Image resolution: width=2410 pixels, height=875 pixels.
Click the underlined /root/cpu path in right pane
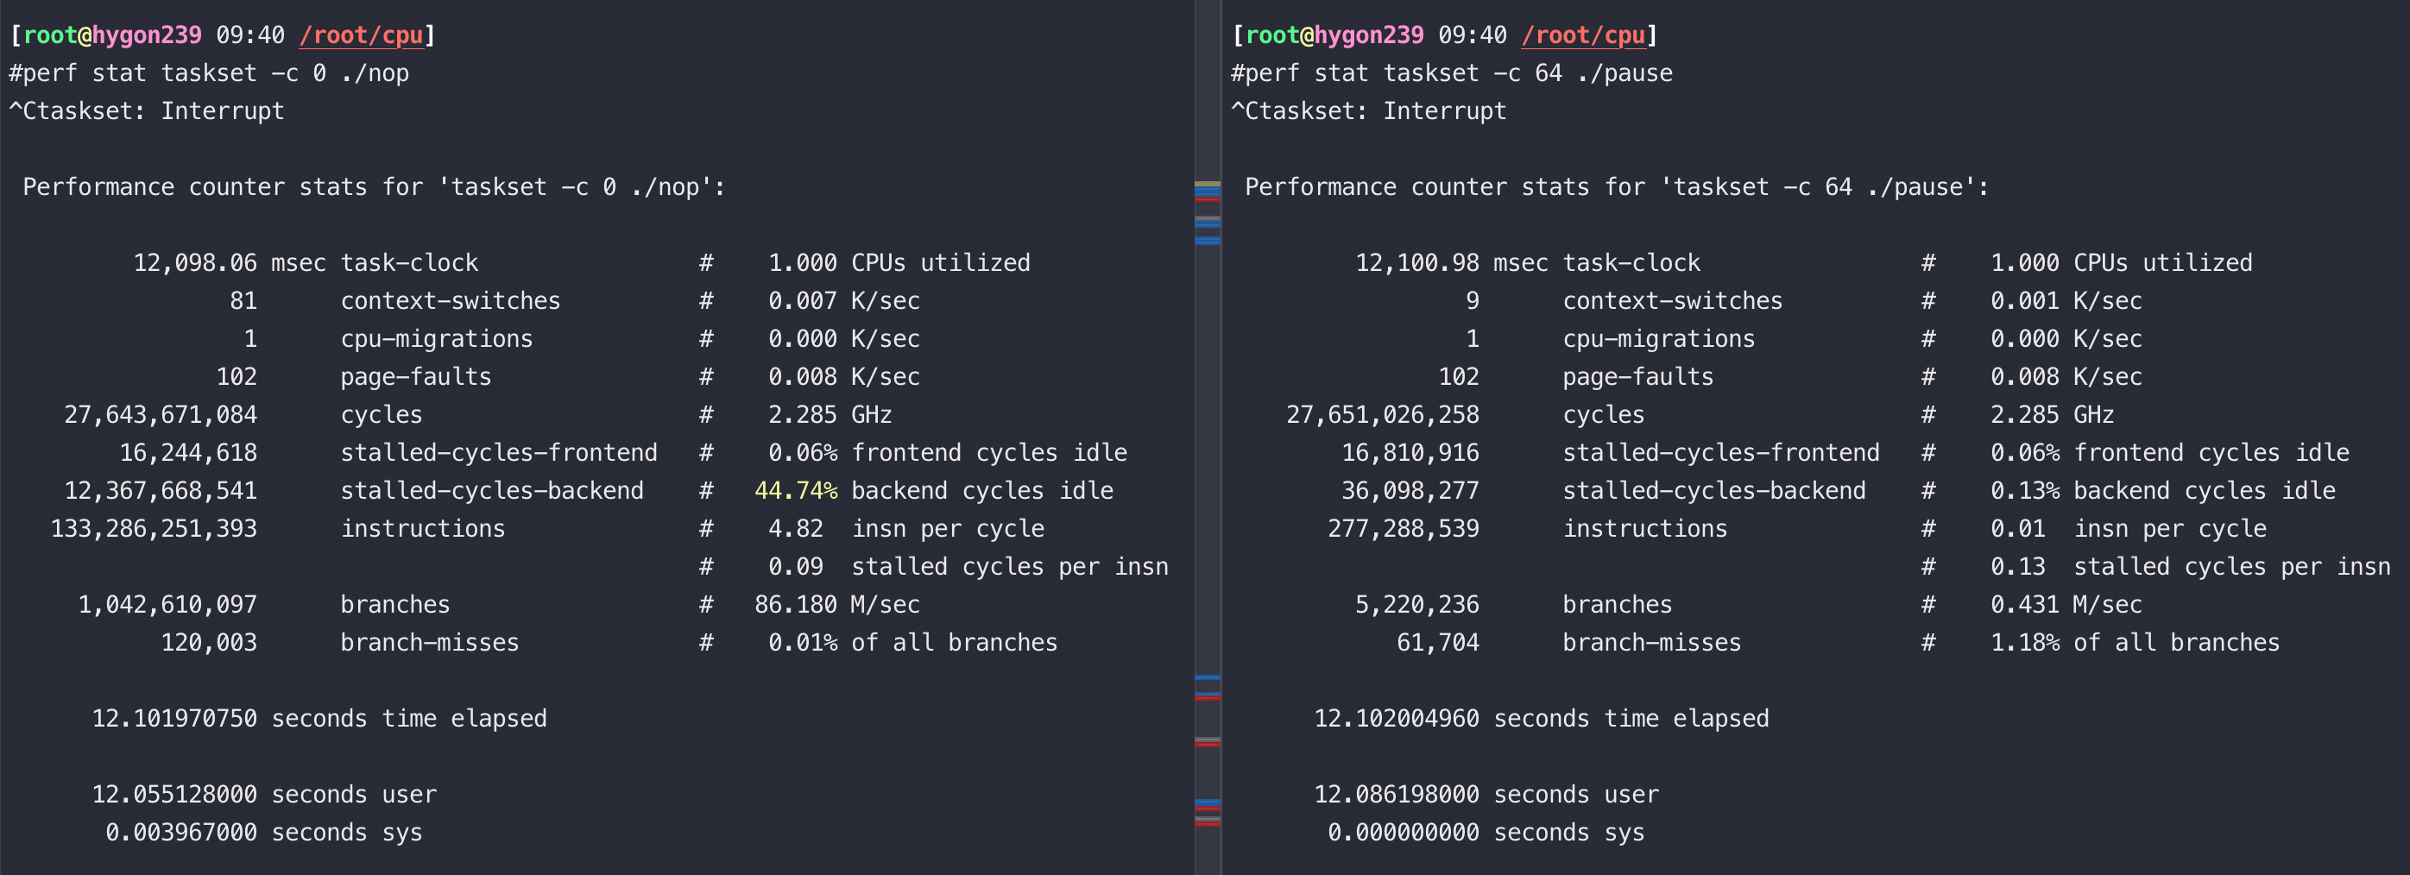coord(1583,35)
